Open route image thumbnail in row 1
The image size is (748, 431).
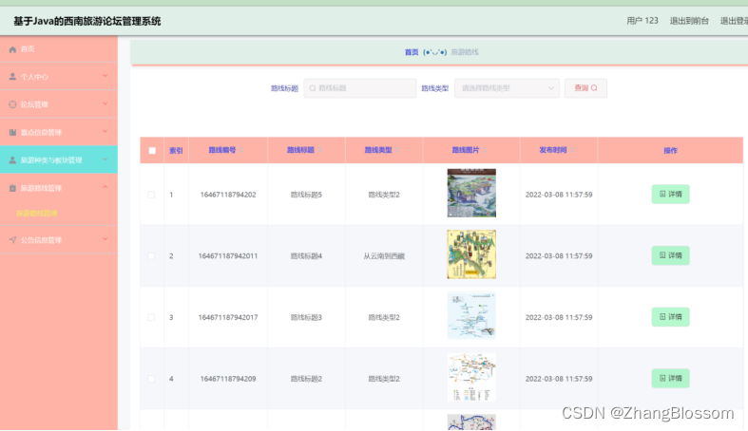point(471,193)
